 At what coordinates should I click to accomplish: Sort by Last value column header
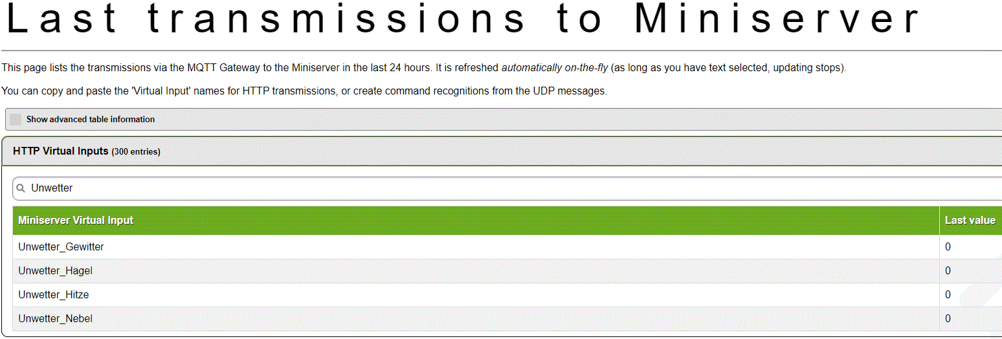[970, 221]
